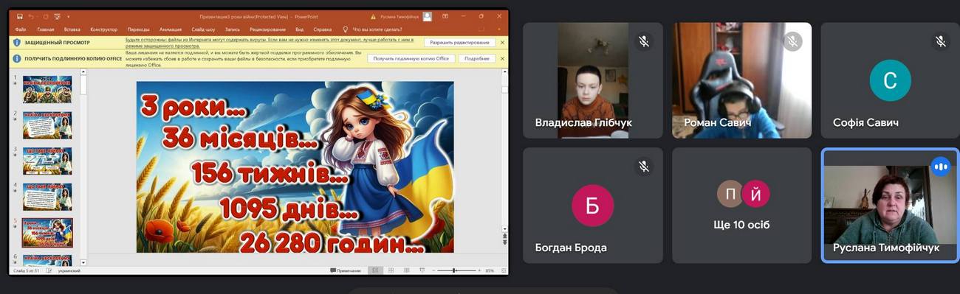Click the Start From Beginning slideshow icon

57,16
